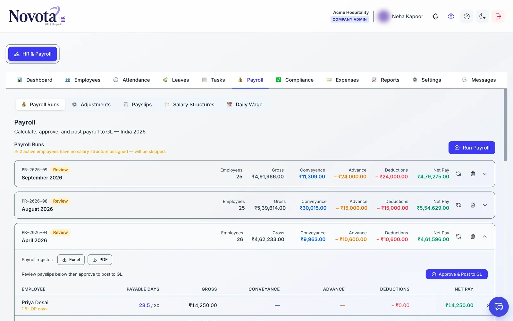Image resolution: width=513 pixels, height=321 pixels.
Task: Open the Reports tab
Action: (386, 80)
